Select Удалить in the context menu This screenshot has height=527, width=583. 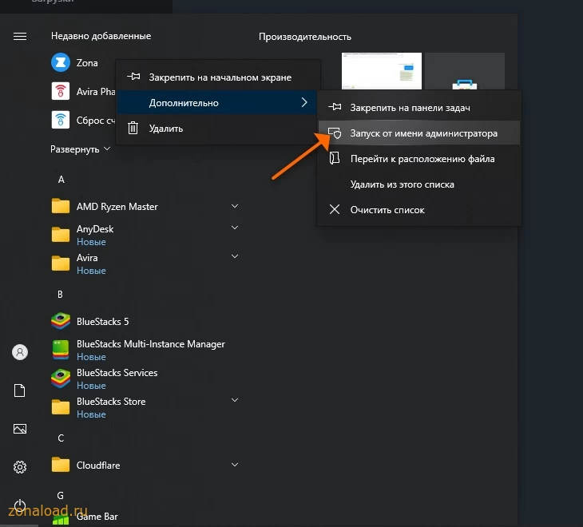pyautogui.click(x=218, y=129)
